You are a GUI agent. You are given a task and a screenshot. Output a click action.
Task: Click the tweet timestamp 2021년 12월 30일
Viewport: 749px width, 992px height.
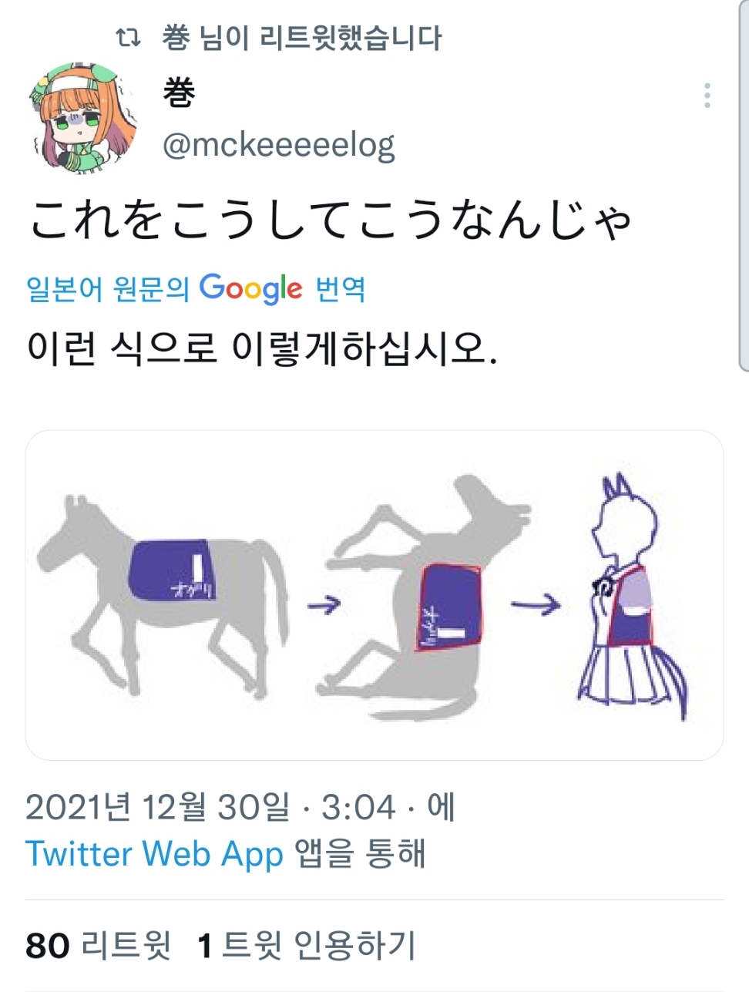158,807
